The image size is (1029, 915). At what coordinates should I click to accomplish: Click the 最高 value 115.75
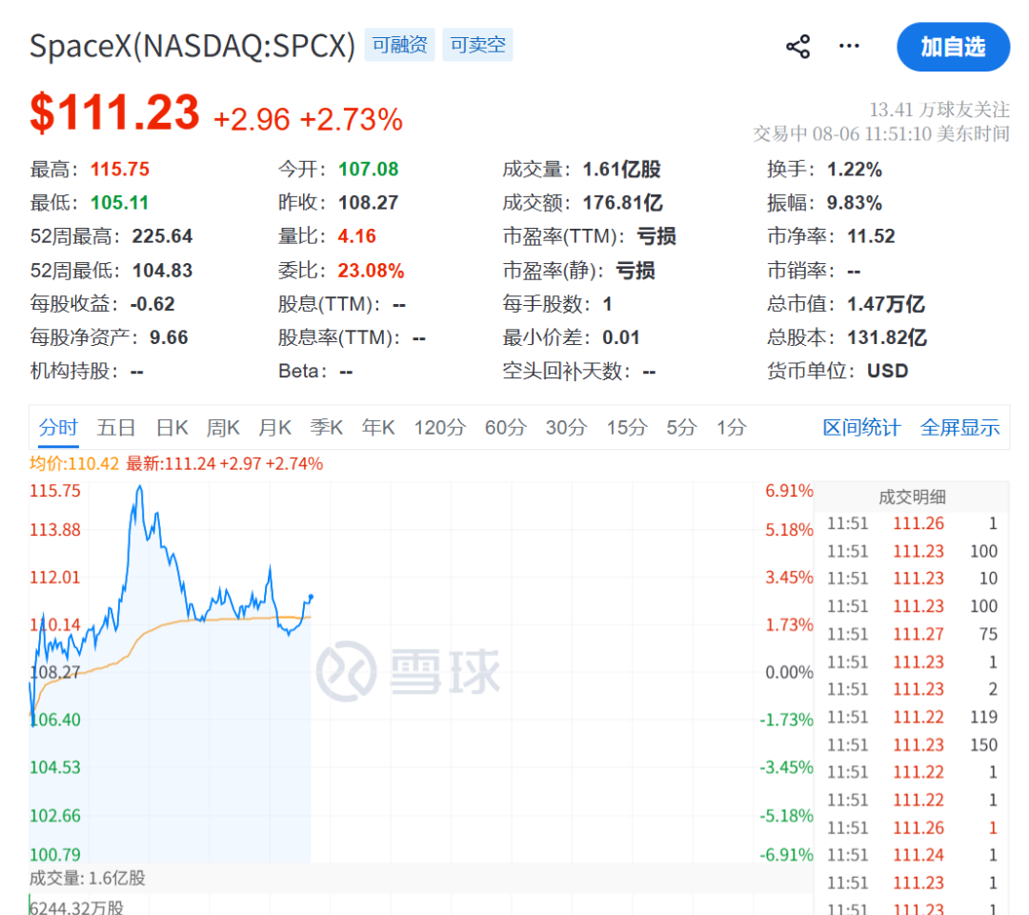click(120, 170)
